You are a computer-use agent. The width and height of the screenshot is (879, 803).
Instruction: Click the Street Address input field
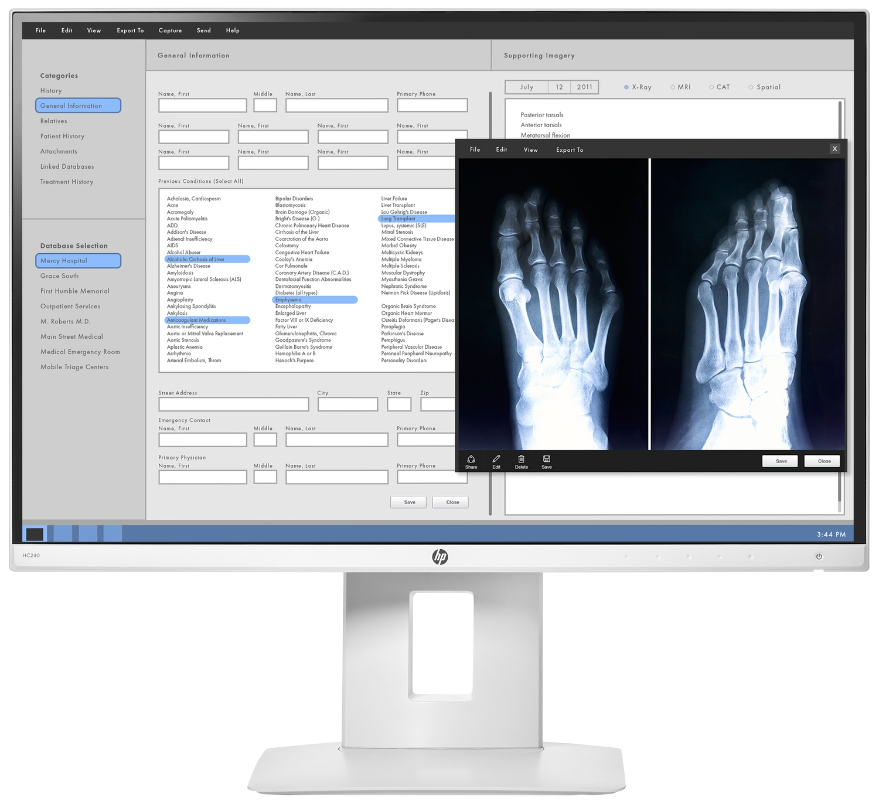click(x=233, y=404)
